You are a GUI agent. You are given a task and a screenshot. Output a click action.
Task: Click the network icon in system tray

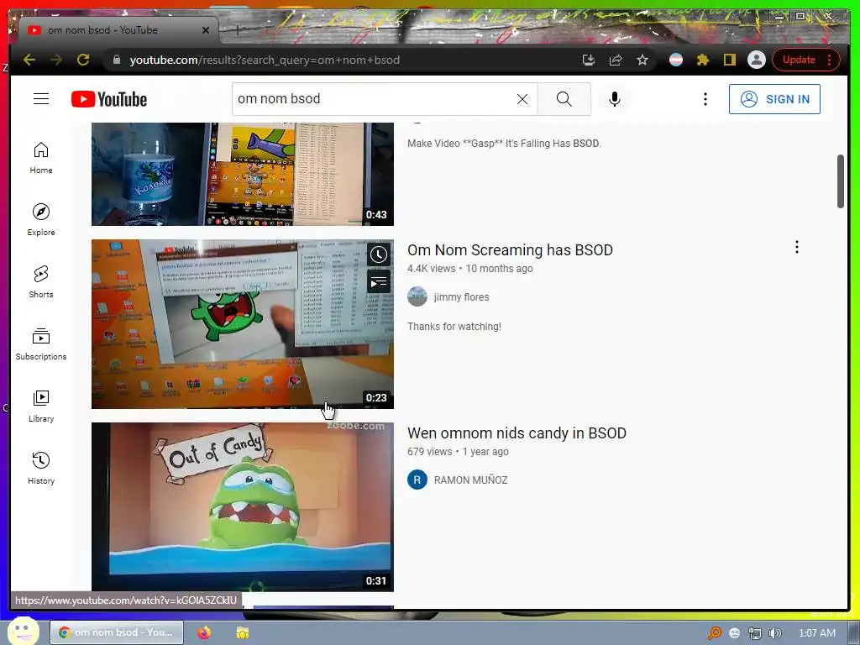point(755,633)
